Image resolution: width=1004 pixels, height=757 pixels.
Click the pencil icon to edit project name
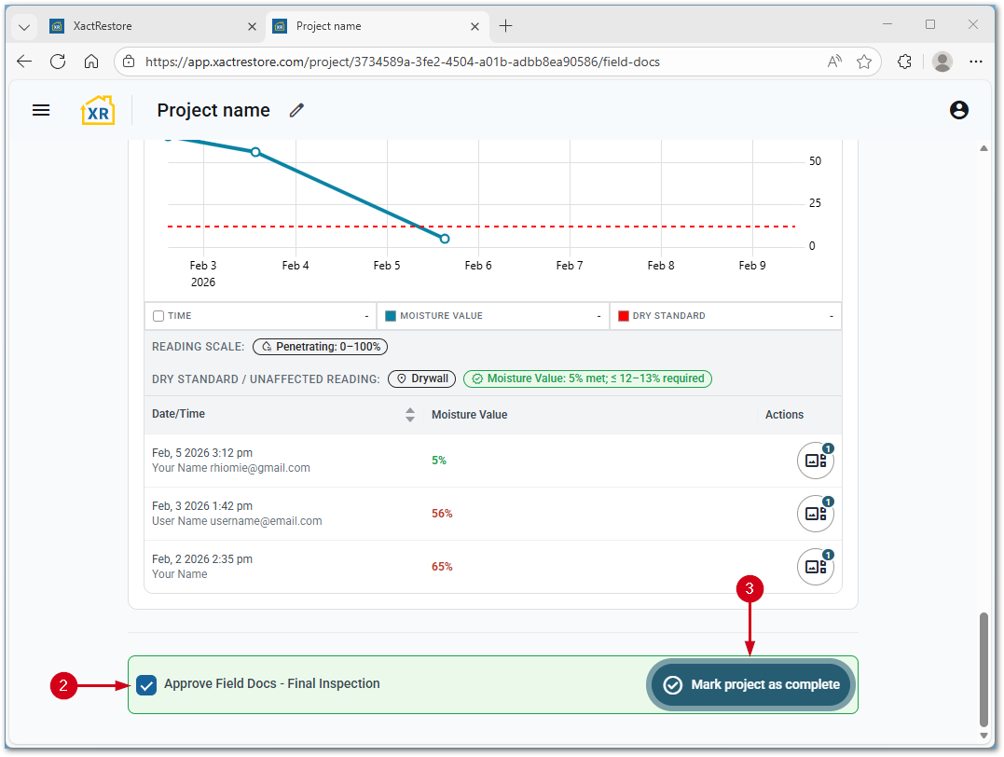tap(296, 110)
